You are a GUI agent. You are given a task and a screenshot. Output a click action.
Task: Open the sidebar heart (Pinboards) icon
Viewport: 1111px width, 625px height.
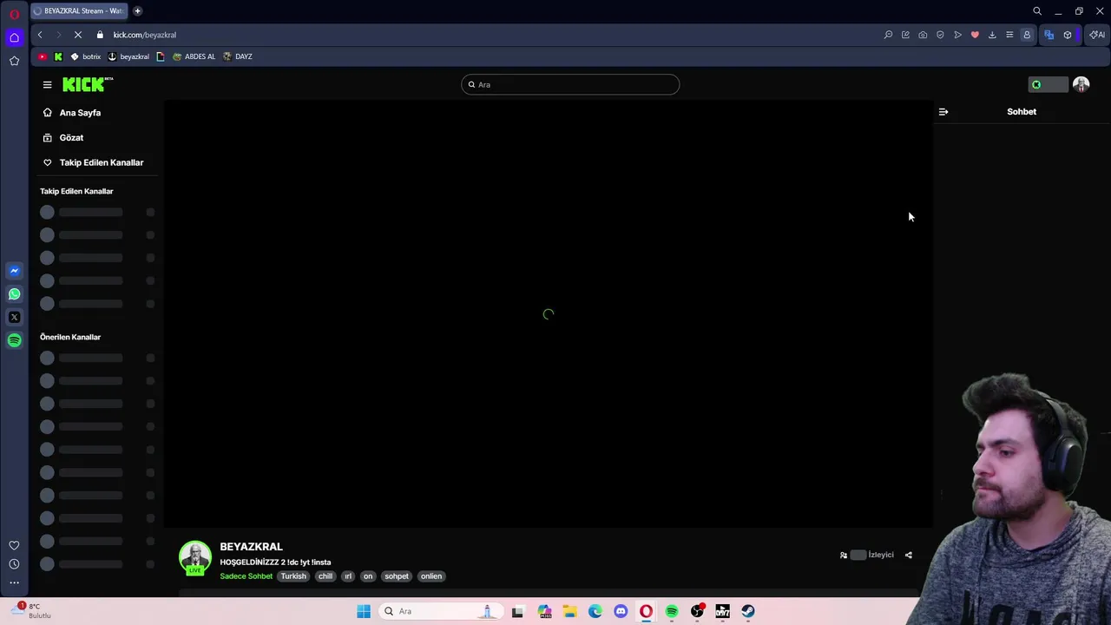point(14,545)
